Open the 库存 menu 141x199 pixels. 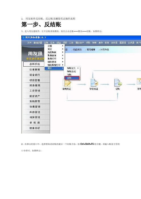[x=101, y=43]
